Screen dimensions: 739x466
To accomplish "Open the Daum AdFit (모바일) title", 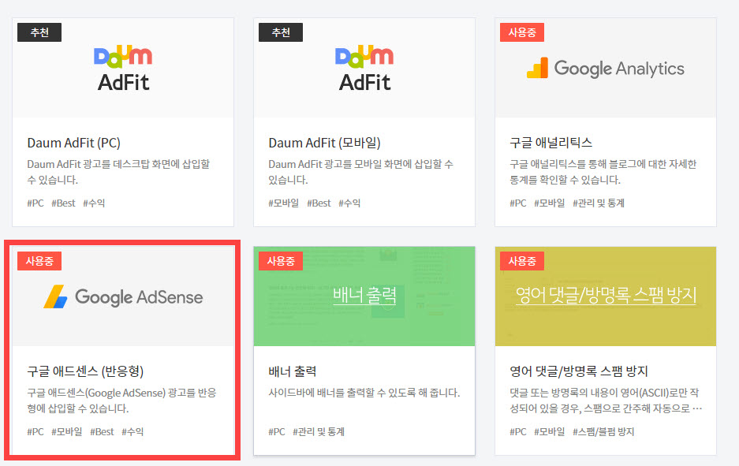I will (324, 143).
